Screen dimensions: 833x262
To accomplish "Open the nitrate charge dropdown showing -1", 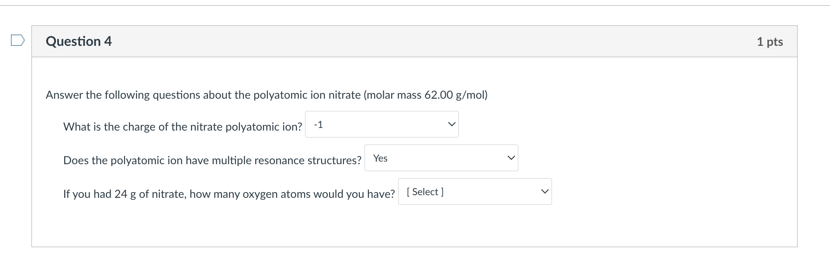I will 382,124.
